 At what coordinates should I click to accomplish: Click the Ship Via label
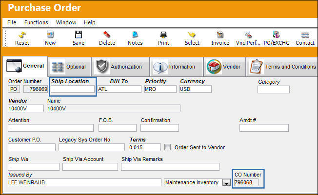pyautogui.click(x=18, y=159)
